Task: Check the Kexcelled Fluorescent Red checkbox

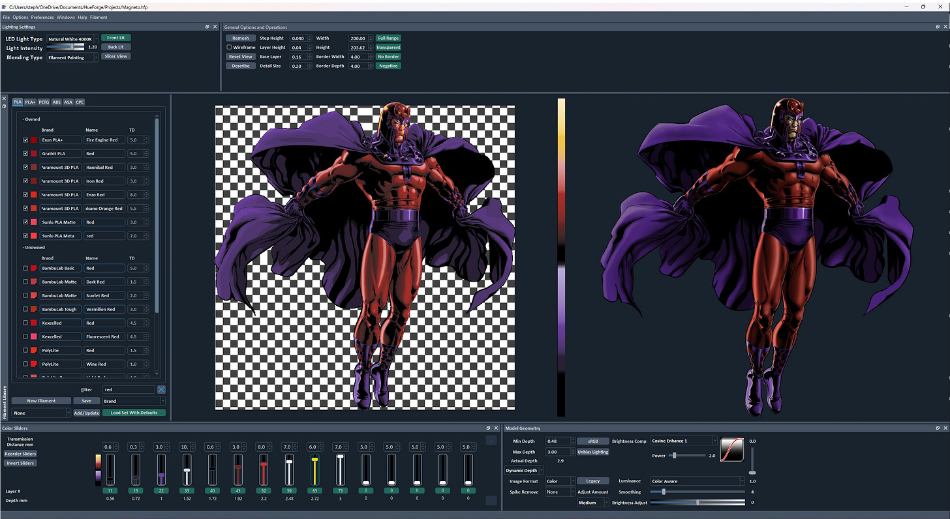Action: tap(25, 336)
